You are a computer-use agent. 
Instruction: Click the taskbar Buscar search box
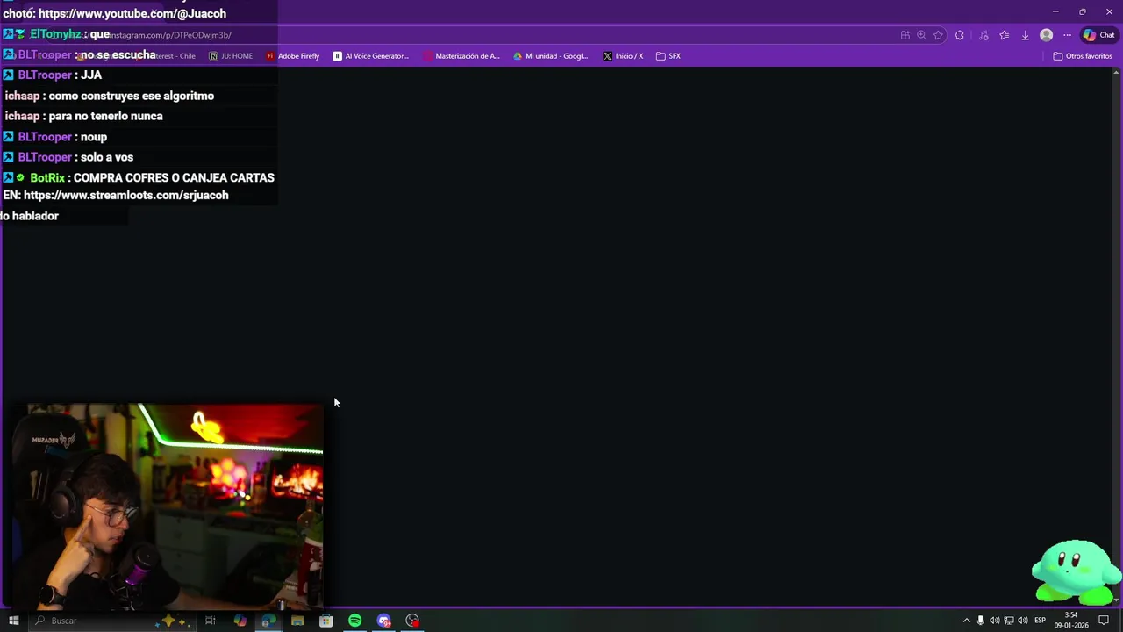click(110, 621)
